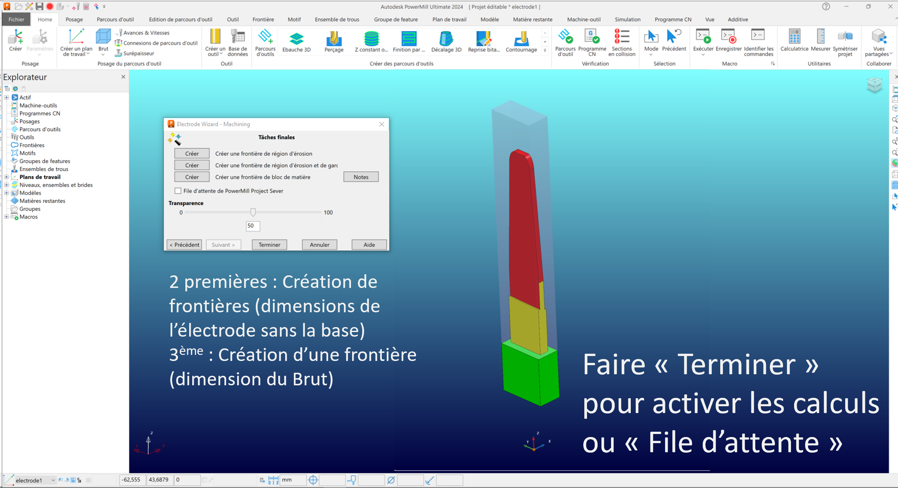Expand the Actif tree node

click(x=6, y=97)
